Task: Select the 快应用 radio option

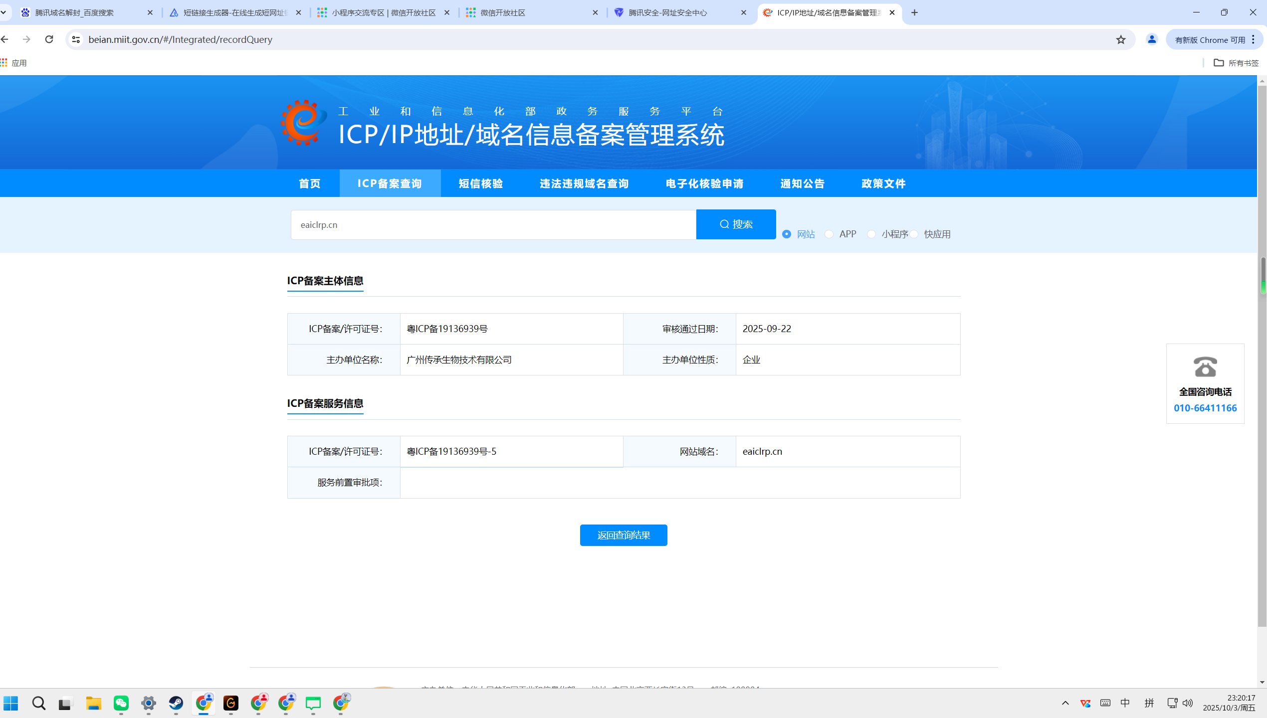Action: pyautogui.click(x=914, y=234)
